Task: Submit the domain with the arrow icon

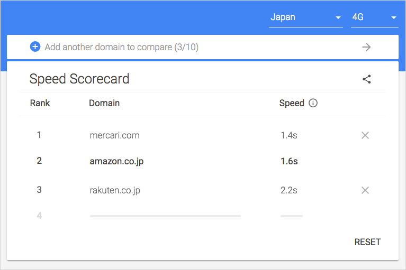Action: coord(366,47)
